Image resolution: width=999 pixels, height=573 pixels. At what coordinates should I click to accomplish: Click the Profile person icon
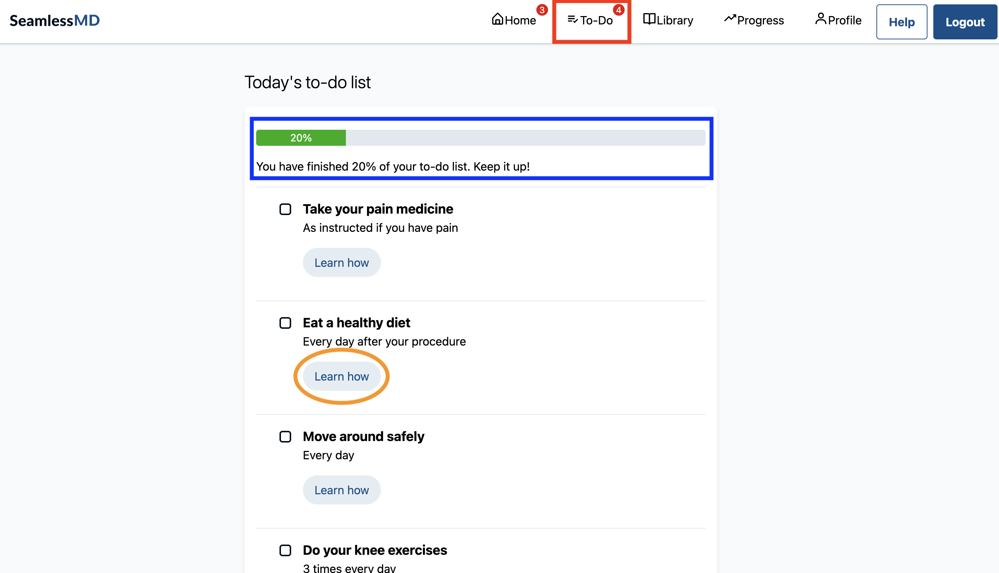821,19
